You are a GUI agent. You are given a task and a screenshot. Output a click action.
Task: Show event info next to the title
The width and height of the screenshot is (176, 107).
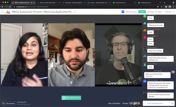pos(75,12)
